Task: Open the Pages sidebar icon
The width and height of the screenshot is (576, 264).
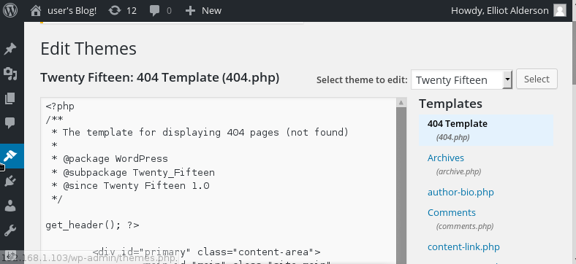Action: pyautogui.click(x=10, y=98)
